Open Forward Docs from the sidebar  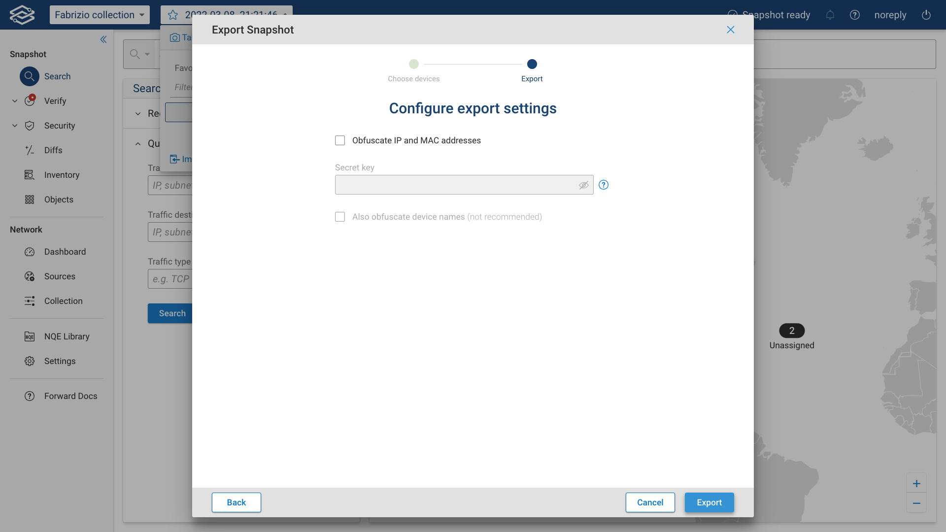pos(29,396)
